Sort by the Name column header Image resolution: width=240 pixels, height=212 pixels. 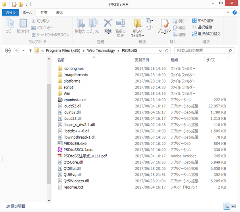pos(61,60)
